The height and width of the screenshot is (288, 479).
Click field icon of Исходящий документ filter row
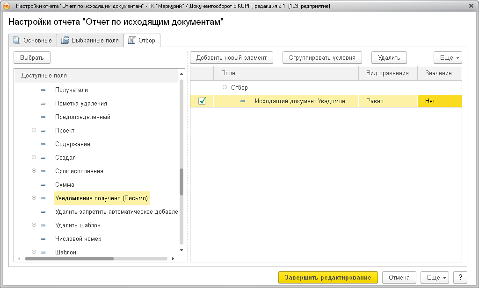point(243,101)
